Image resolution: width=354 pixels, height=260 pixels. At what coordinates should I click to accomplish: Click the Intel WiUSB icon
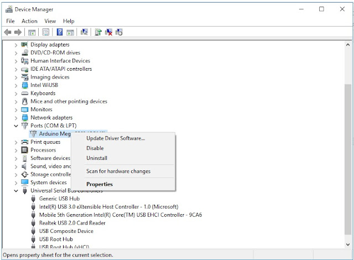[x=24, y=85]
